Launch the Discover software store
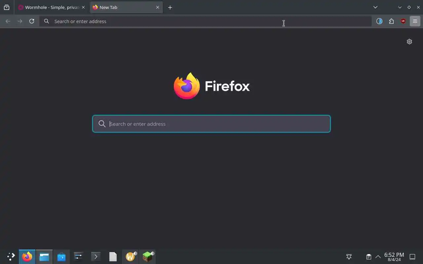This screenshot has height=264, width=423. 61,256
